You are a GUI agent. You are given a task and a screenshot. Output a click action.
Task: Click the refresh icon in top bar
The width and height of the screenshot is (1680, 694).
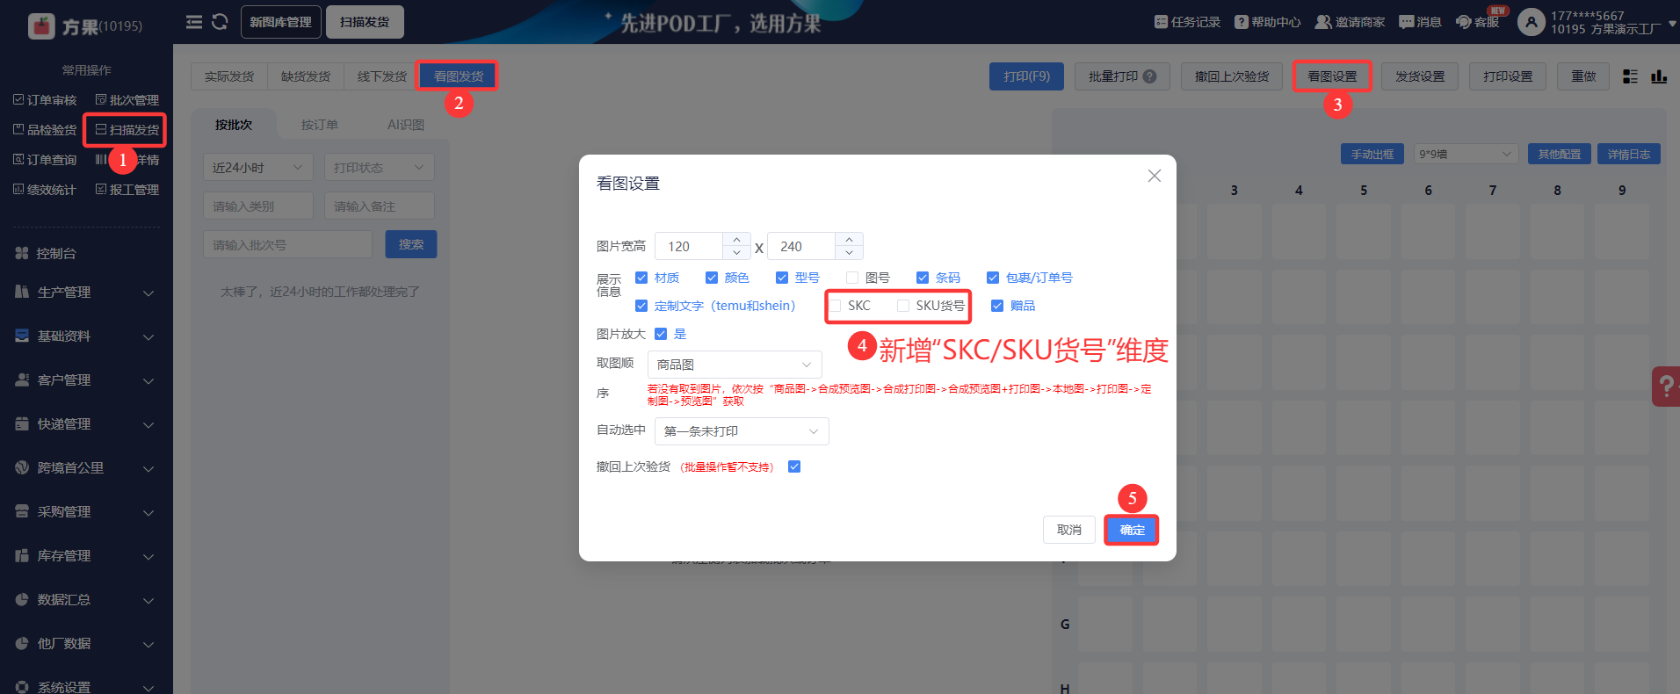point(220,22)
